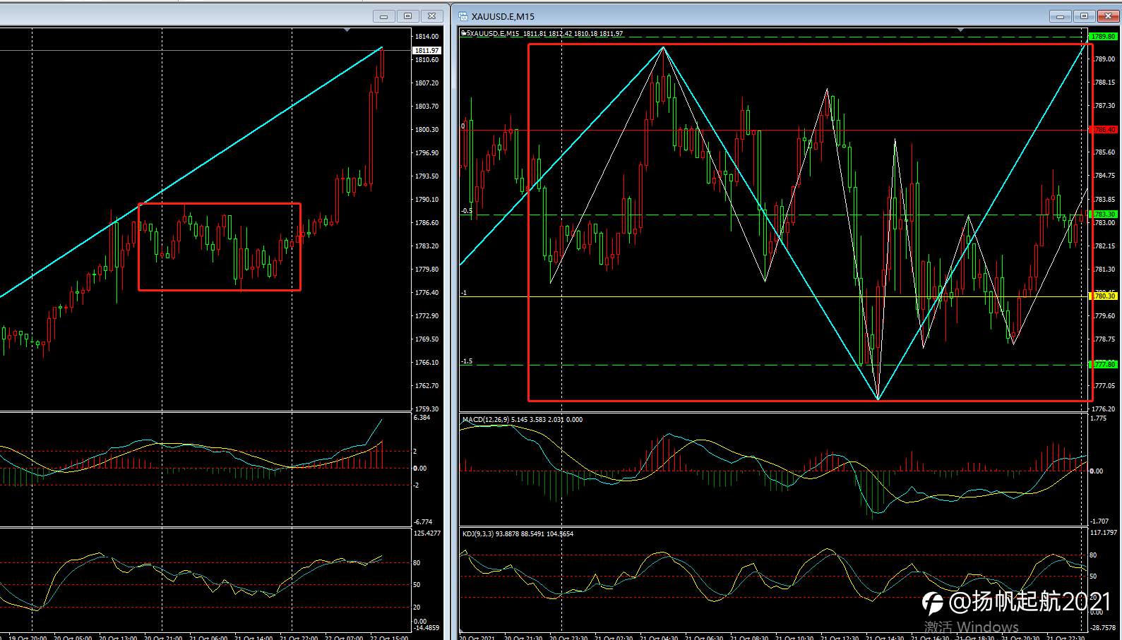Click the 1814.00 value on left price scale
The width and height of the screenshot is (1122, 640).
pos(426,36)
